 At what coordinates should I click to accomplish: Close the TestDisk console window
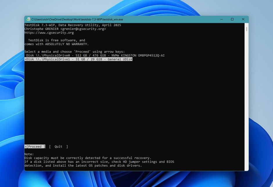(243, 19)
